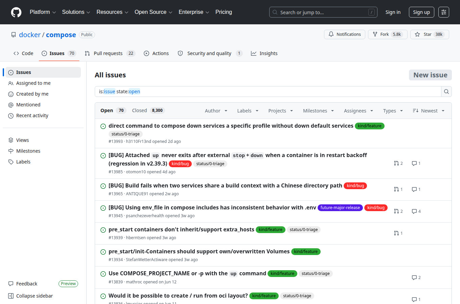
Task: Expand the Enterprise menu
Action: (x=194, y=12)
